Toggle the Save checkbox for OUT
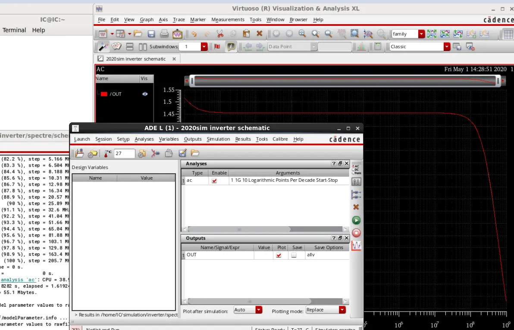 [294, 255]
